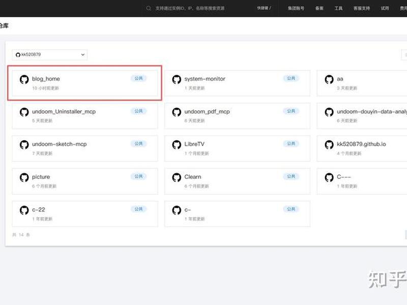The width and height of the screenshot is (407, 305).
Task: Click aa's 3 天前更新 timestamp
Action: [x=347, y=88]
